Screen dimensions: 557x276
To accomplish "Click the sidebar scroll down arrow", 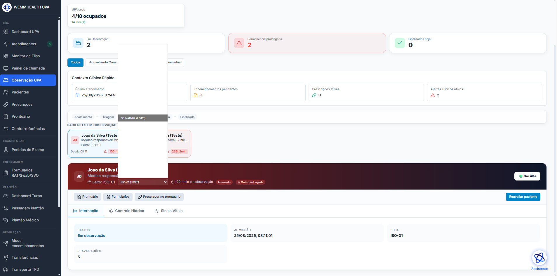I will 59,274.
